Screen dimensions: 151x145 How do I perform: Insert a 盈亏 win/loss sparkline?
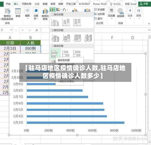(x=98, y=18)
